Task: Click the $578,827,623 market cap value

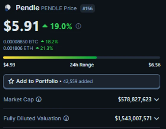Action: tap(135, 99)
